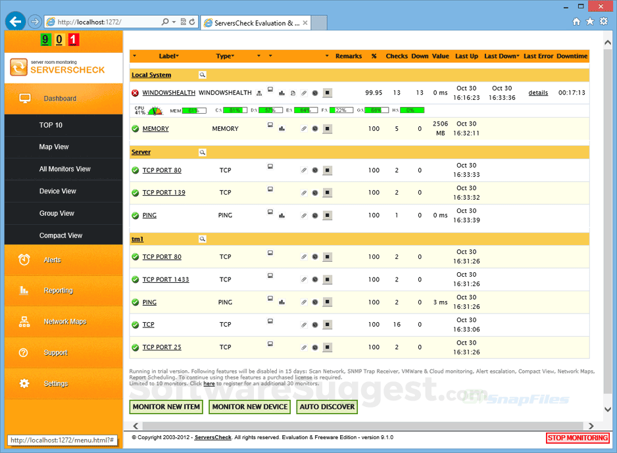The image size is (617, 453).
Task: Click the graph icon beside the PING monitor
Action: (282, 215)
